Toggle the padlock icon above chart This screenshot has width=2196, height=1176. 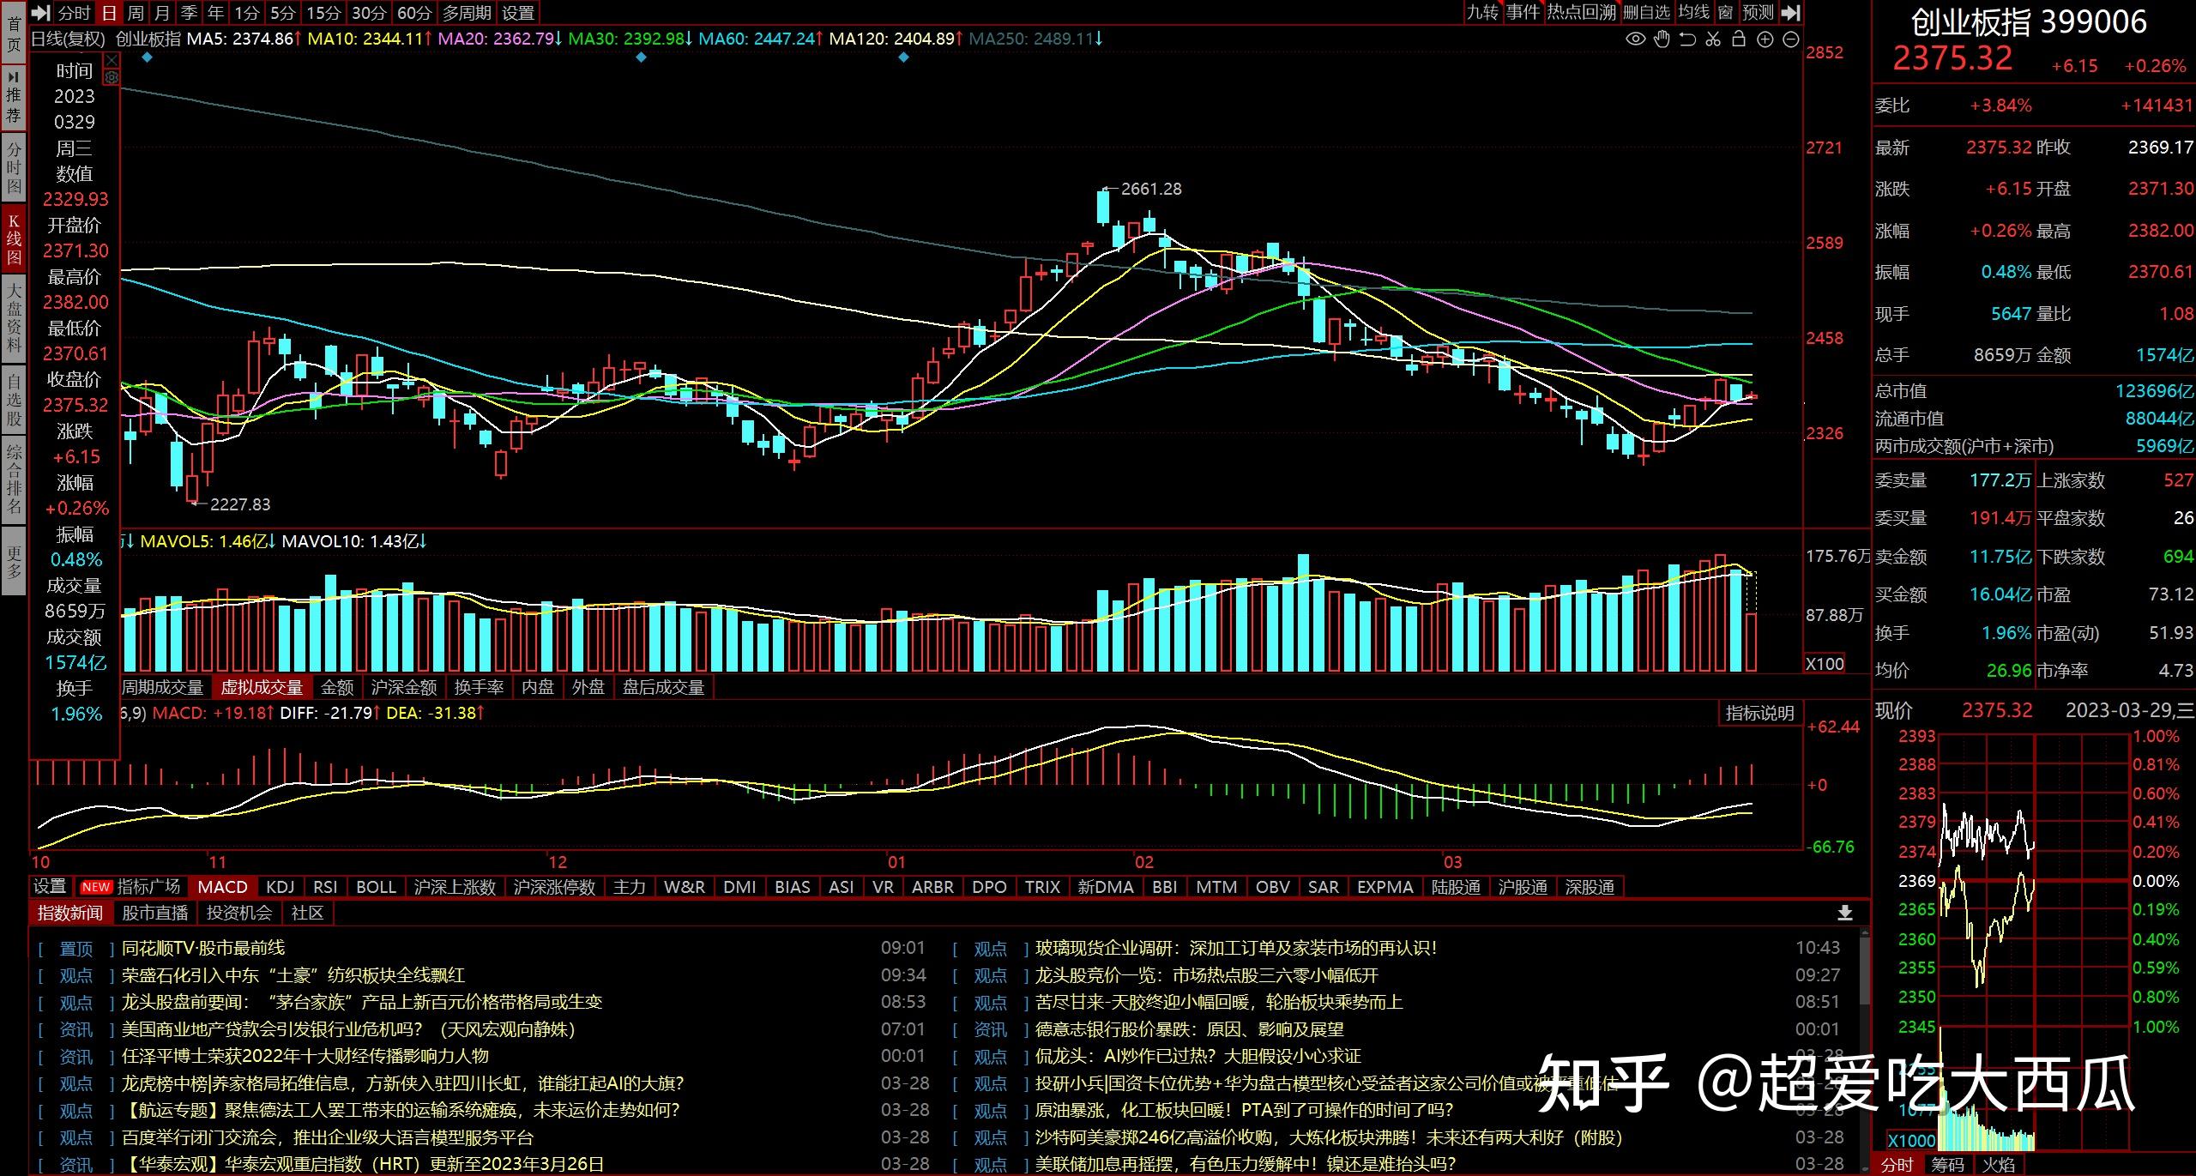(x=1739, y=39)
